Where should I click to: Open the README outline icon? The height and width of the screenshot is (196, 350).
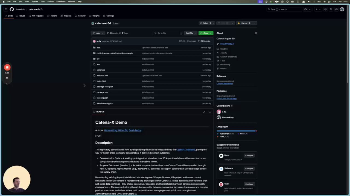210,112
